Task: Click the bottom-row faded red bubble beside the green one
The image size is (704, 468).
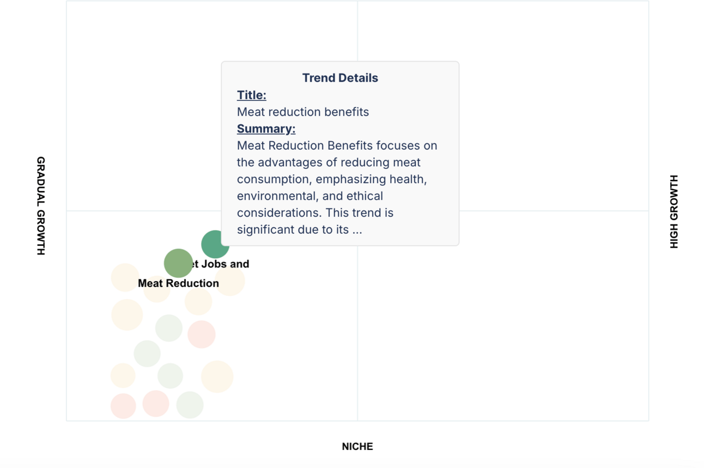Action: tap(156, 403)
